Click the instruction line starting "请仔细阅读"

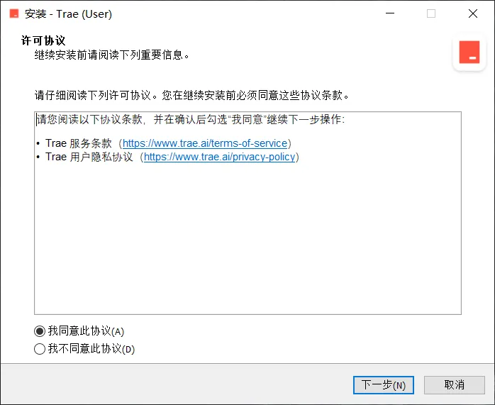tap(192, 95)
